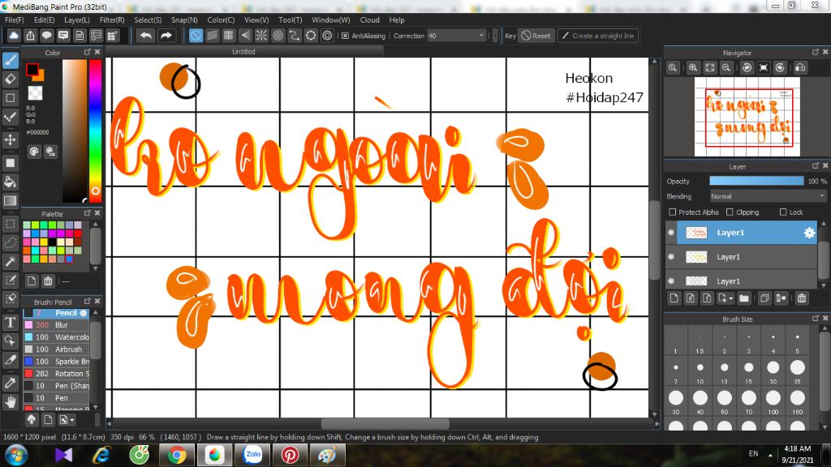Hide the top selected Layer1 visibility dot
This screenshot has height=467, width=831.
tap(671, 233)
